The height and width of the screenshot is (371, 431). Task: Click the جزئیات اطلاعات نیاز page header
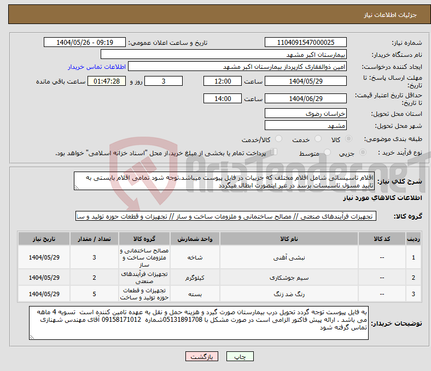pyautogui.click(x=390, y=15)
